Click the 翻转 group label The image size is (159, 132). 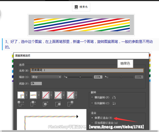tap(93, 92)
